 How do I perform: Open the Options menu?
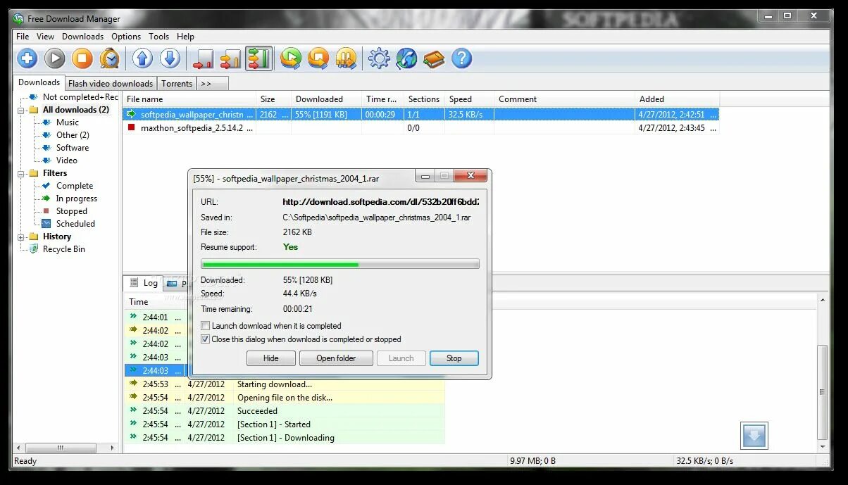[126, 37]
